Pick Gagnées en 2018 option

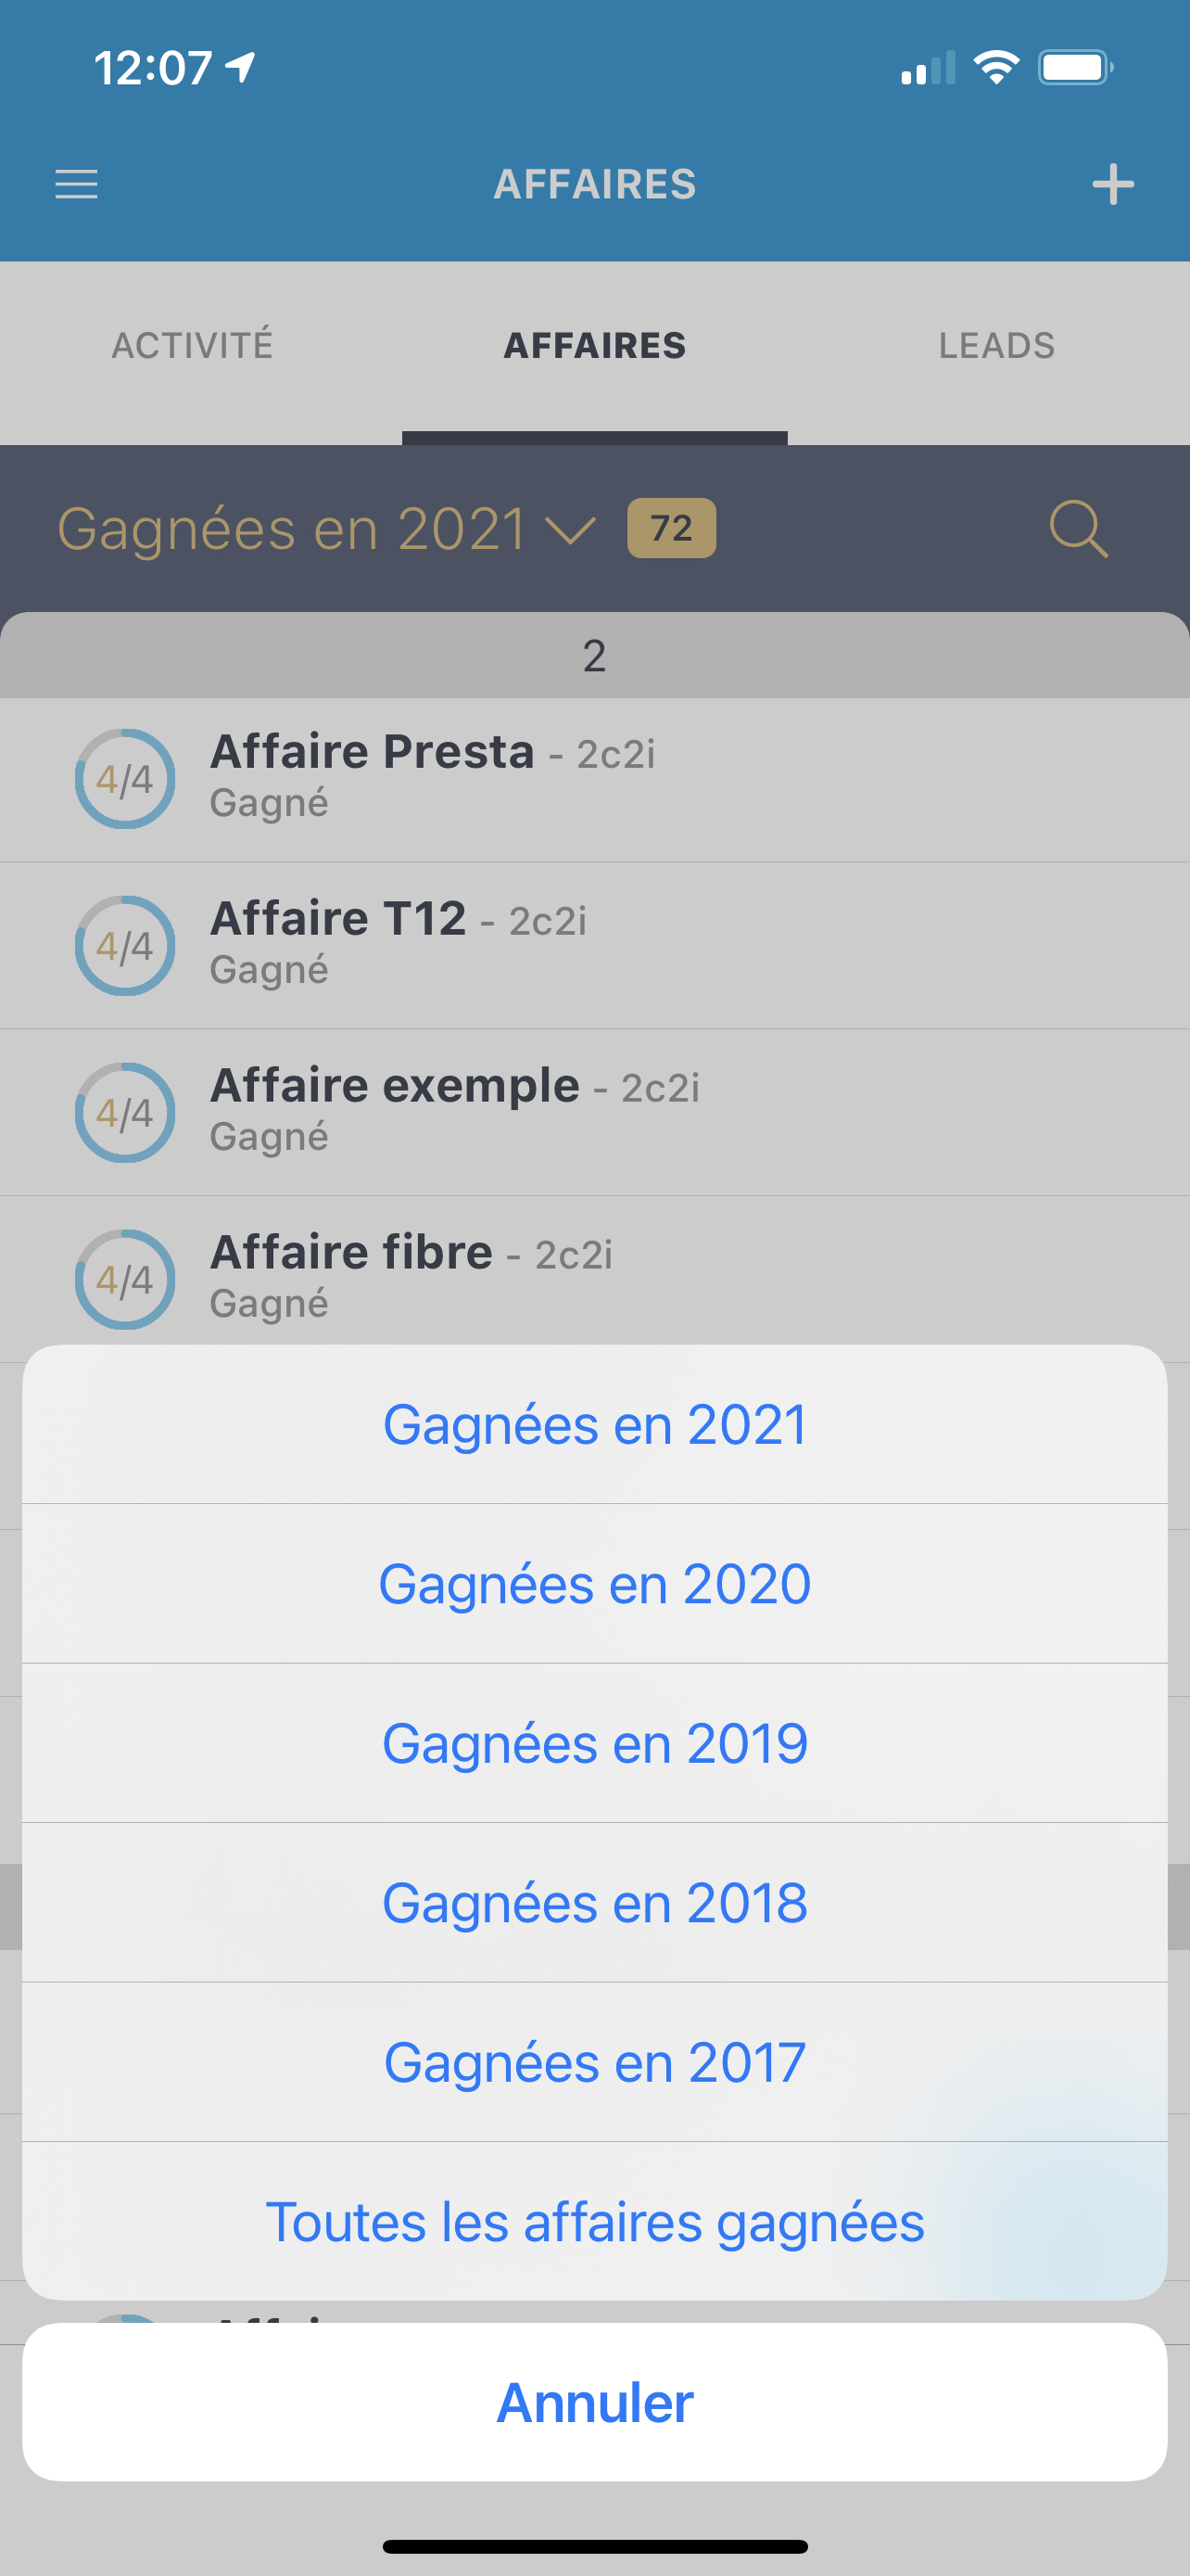click(x=594, y=1903)
